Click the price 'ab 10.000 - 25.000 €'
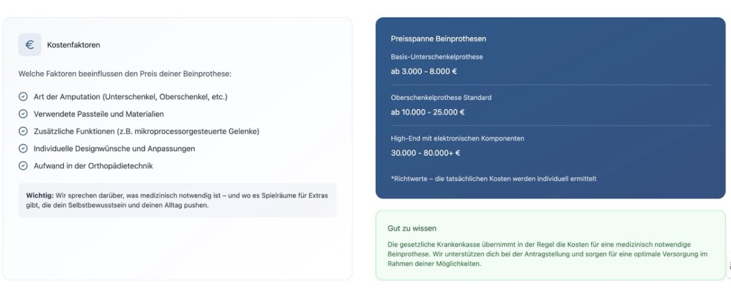731x291 pixels. coord(428,112)
